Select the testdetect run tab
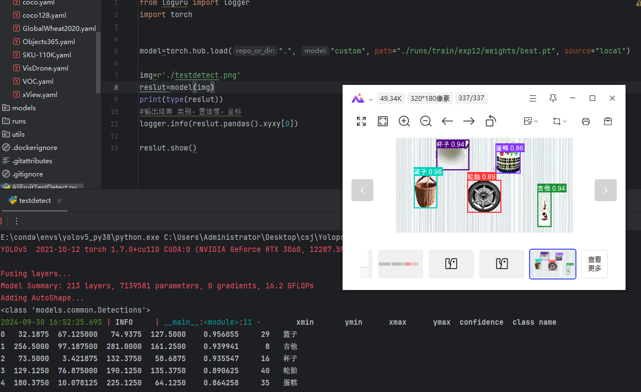Screen dimensions: 641x392 click(34, 201)
